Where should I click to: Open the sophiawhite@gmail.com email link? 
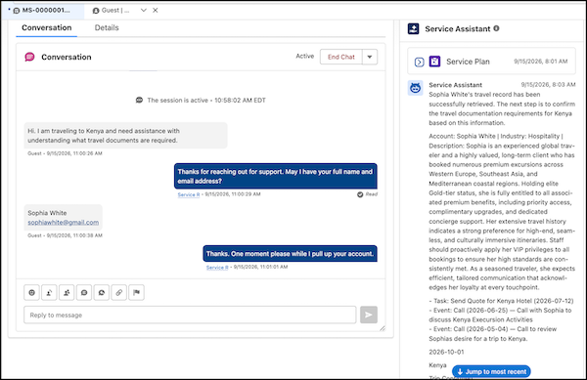tap(64, 223)
